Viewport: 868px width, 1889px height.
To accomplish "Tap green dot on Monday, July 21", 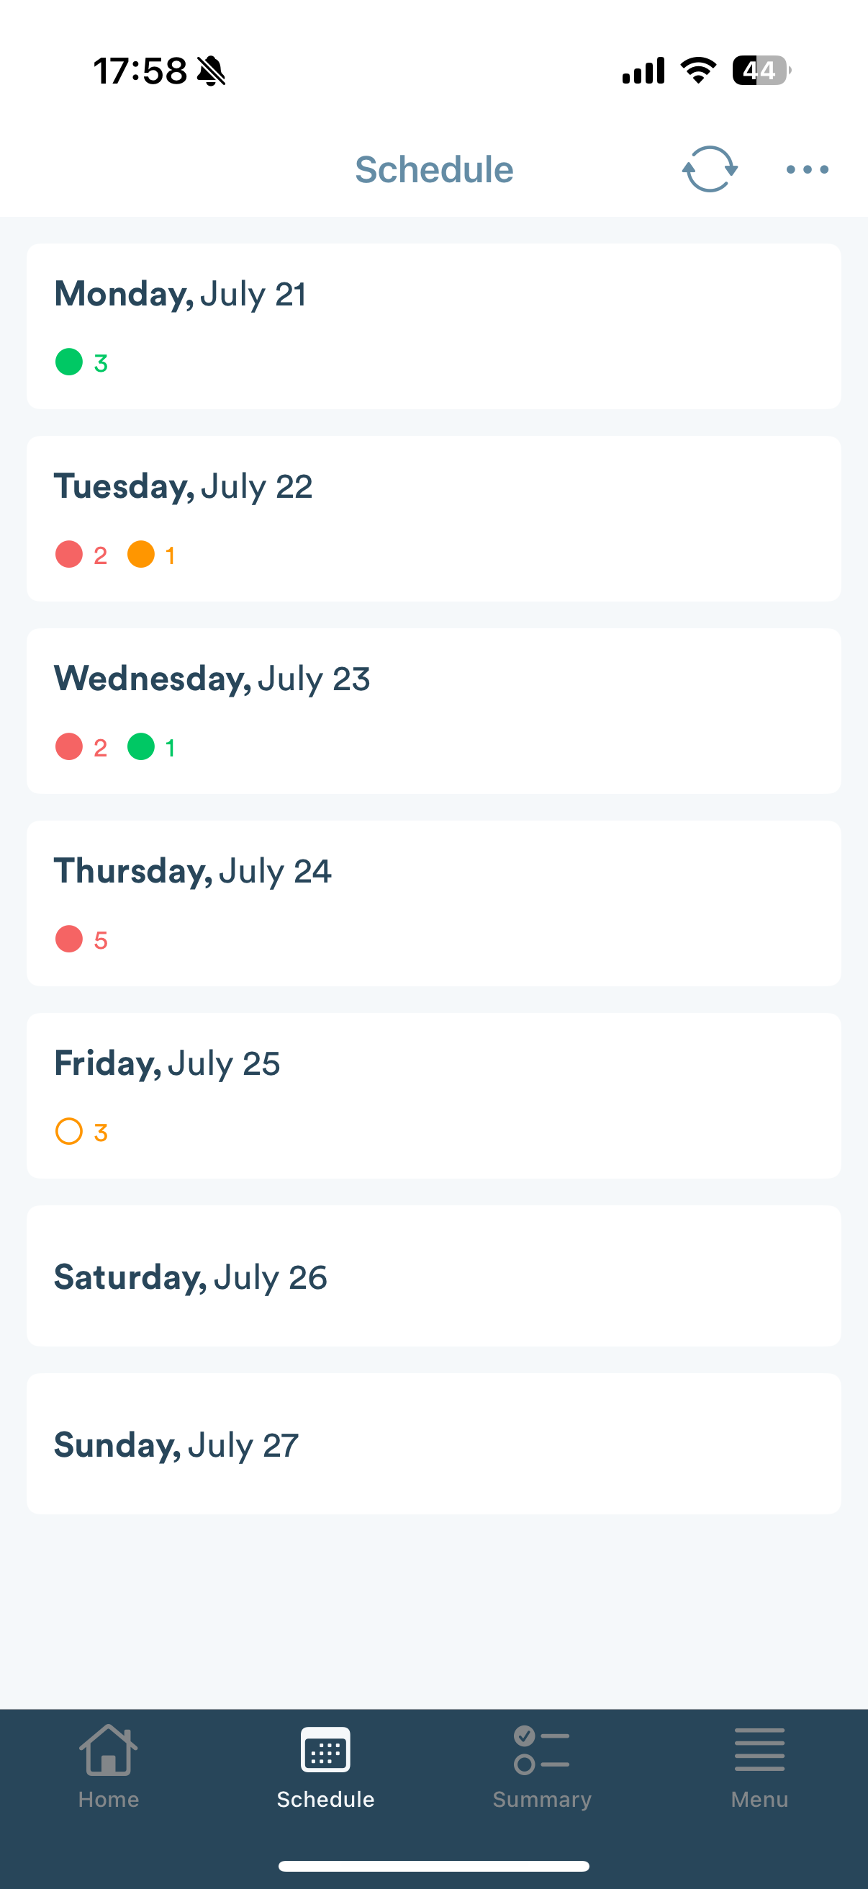I will (x=69, y=362).
